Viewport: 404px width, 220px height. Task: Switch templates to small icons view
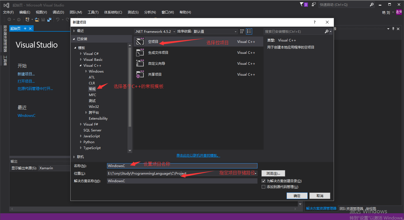[x=242, y=31]
